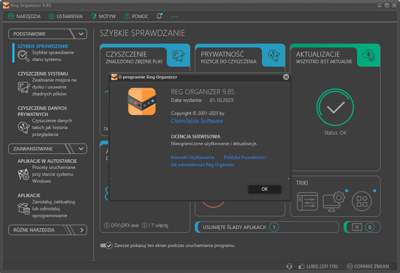Close the O programie Reg Organizer dialog
This screenshot has height=273, width=400.
point(286,77)
